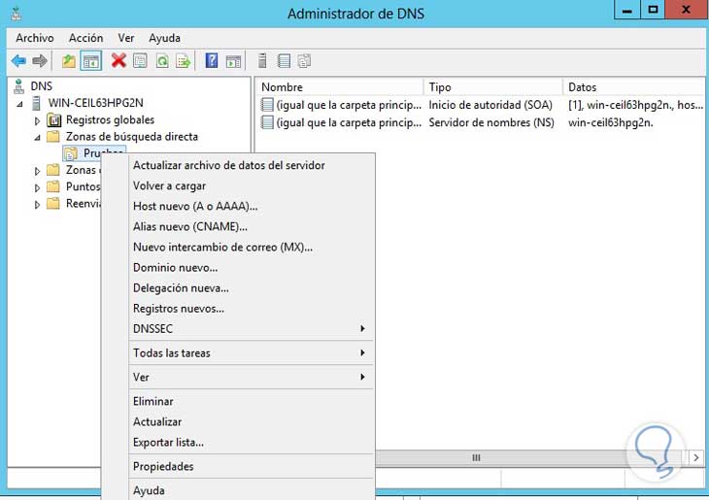Select the WIN-CEIL63HPG2N tree item
Screen dimensions: 709x500
(x=96, y=103)
